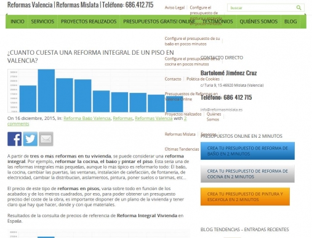Click the 'On 16 diciembre, 2015' date text
Screen dimensions: 312x238
pyautogui.click(x=31, y=118)
